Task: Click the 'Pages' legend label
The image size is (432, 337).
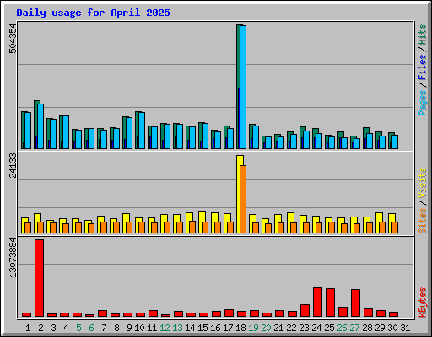Action: 422,103
